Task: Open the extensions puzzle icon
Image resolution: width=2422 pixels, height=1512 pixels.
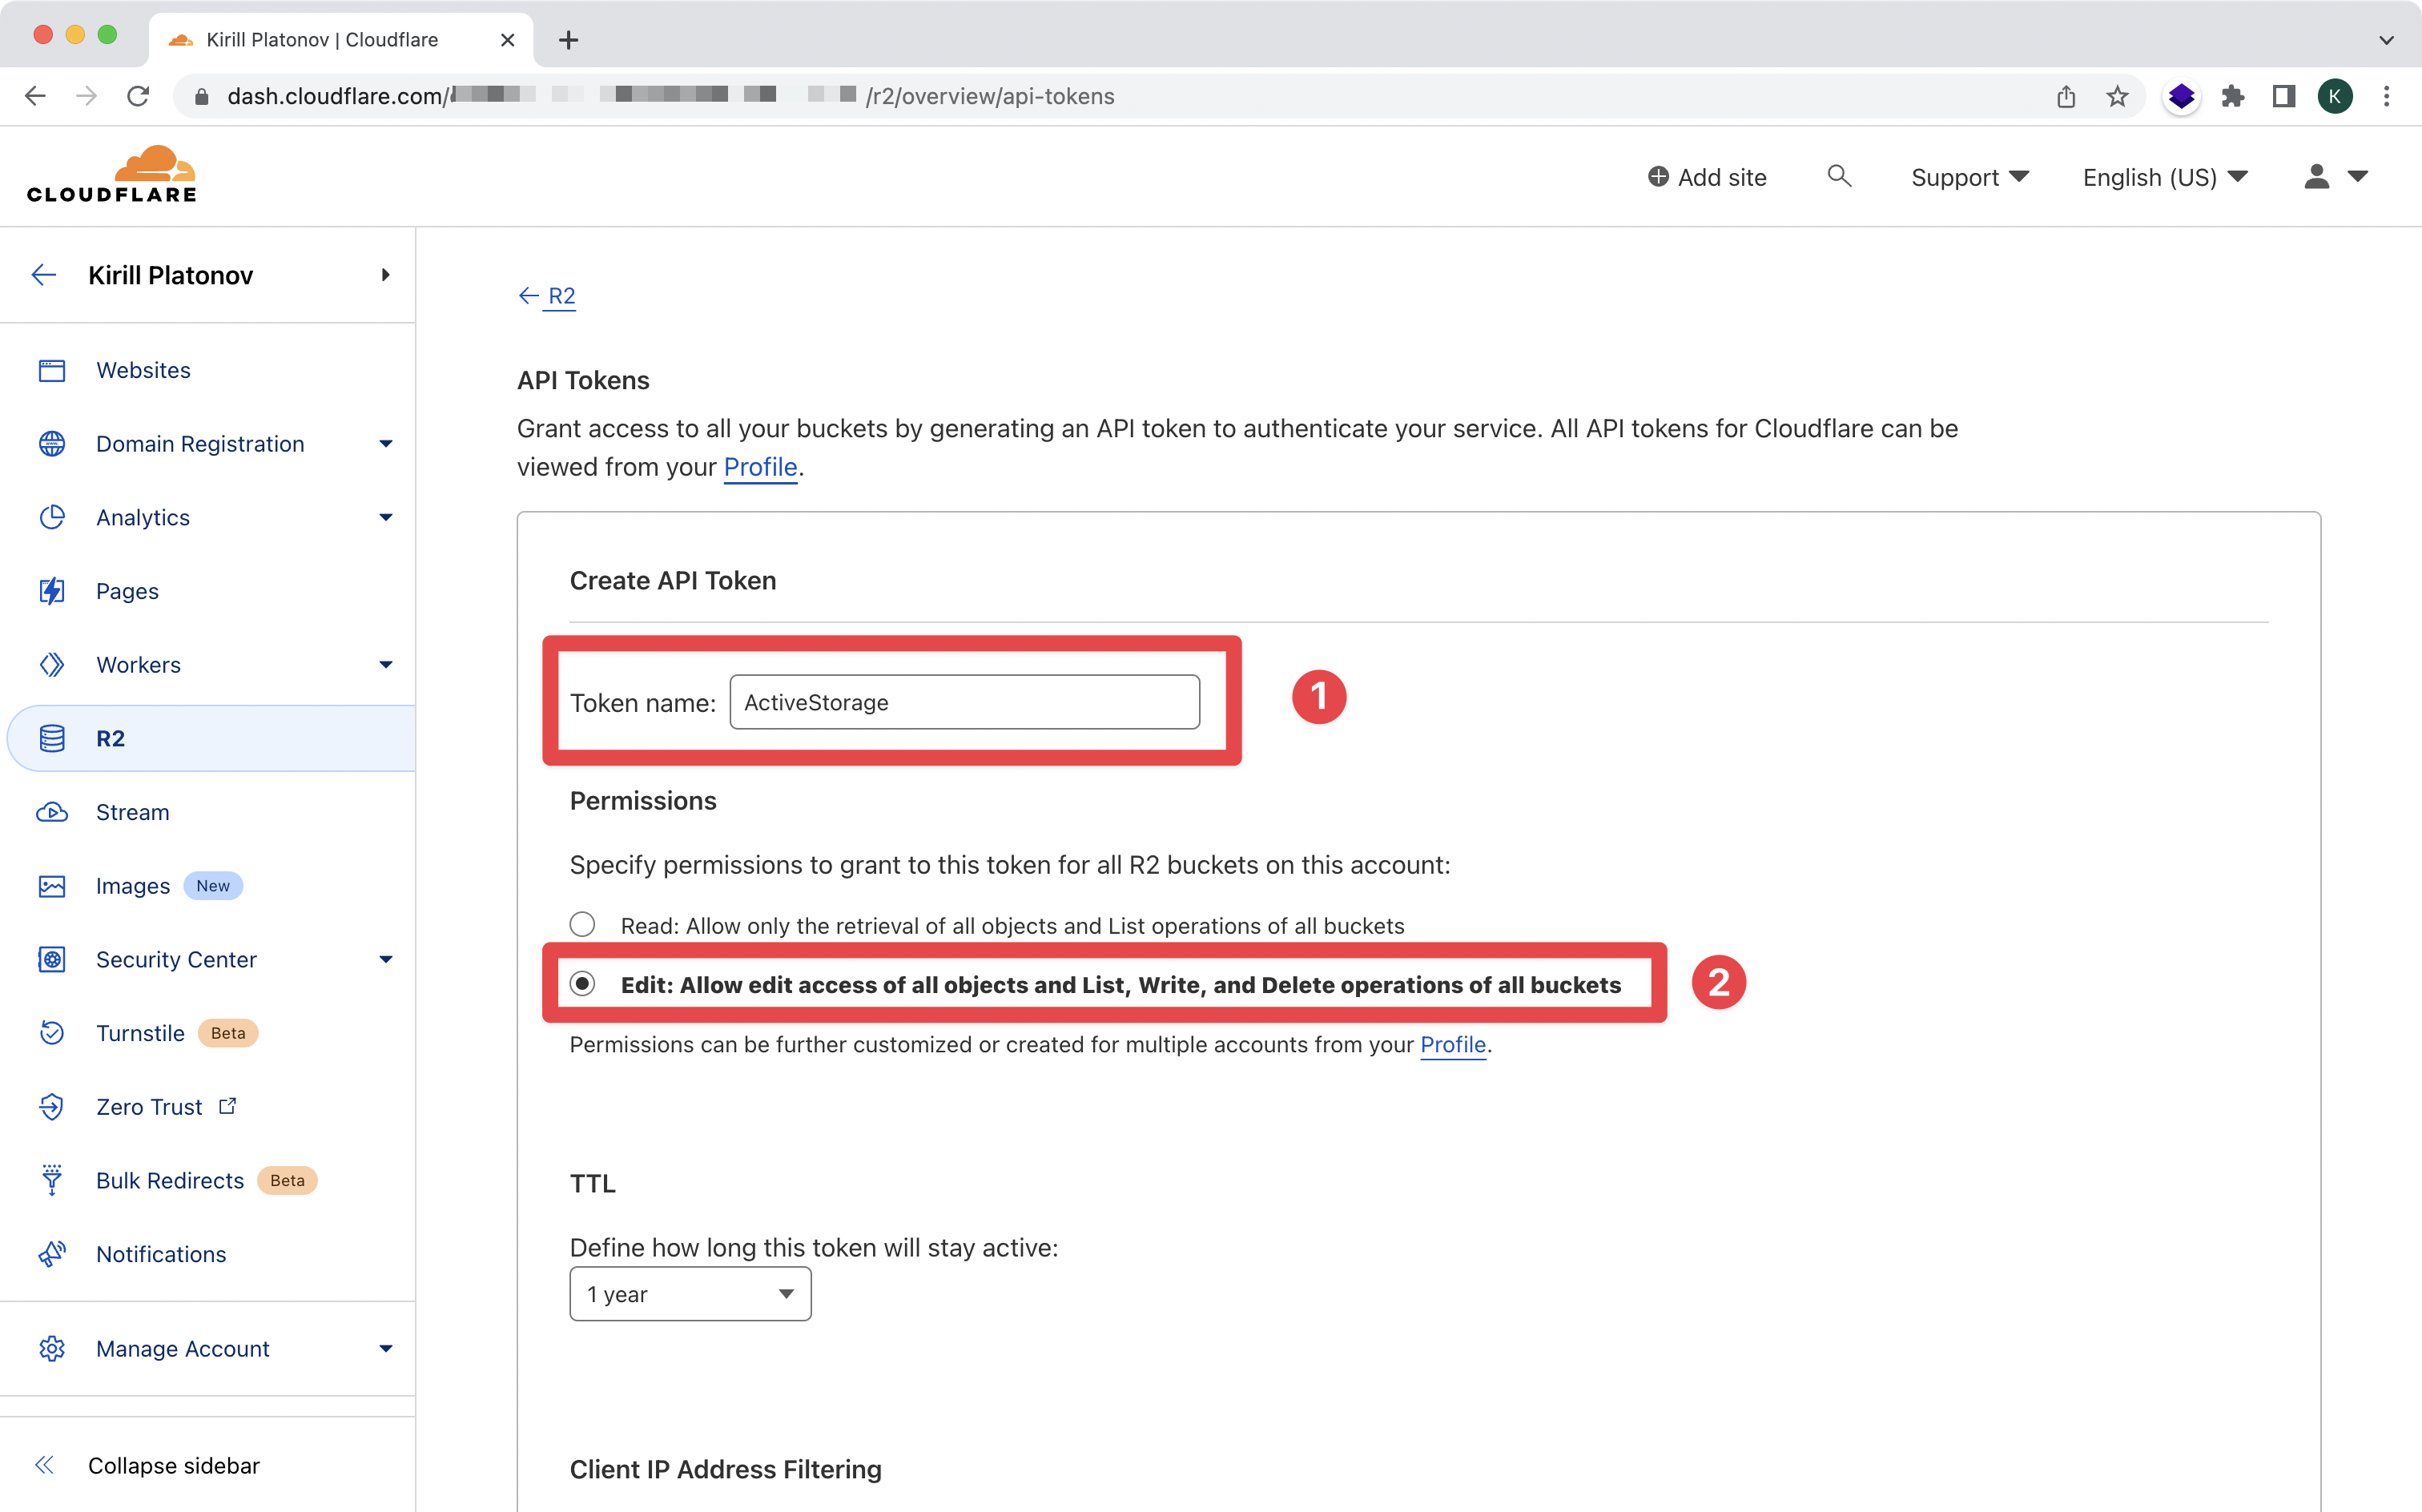Action: [x=2233, y=96]
